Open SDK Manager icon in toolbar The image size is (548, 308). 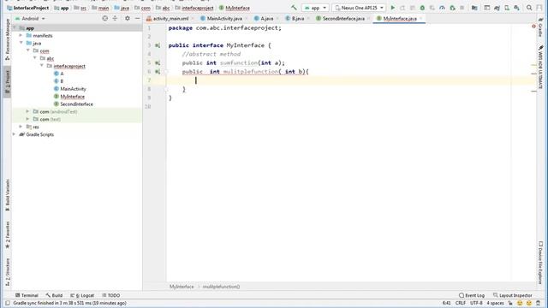(x=516, y=8)
